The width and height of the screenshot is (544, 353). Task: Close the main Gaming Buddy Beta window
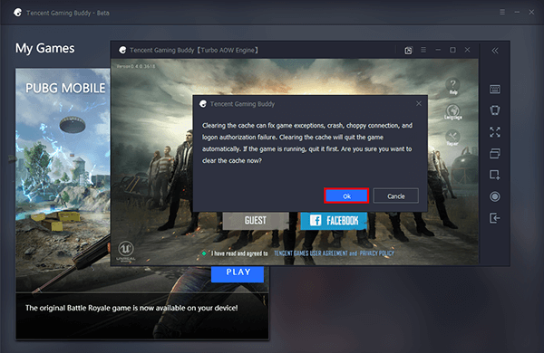click(531, 12)
